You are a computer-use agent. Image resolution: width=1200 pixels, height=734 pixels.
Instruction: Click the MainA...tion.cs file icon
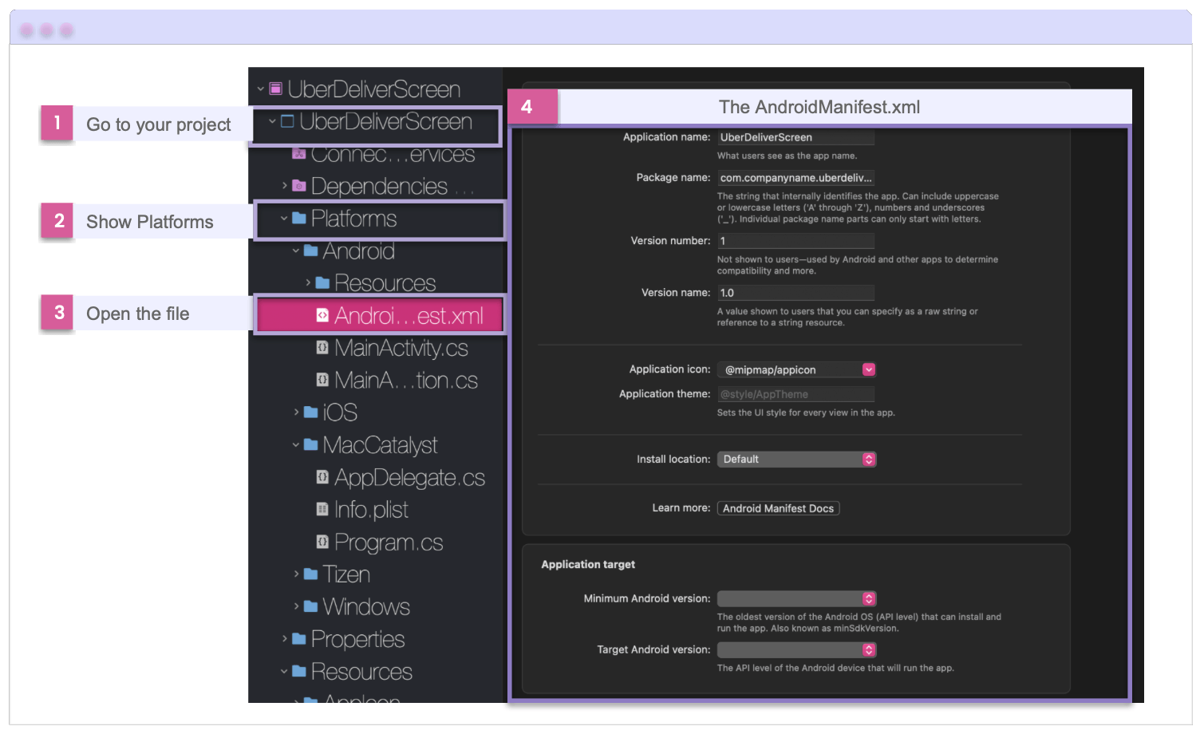[x=322, y=380]
